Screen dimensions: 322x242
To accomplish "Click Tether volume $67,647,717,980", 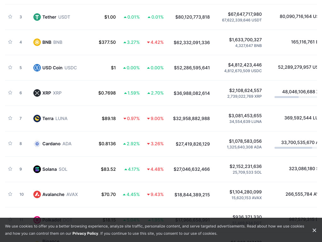I will click(245, 14).
